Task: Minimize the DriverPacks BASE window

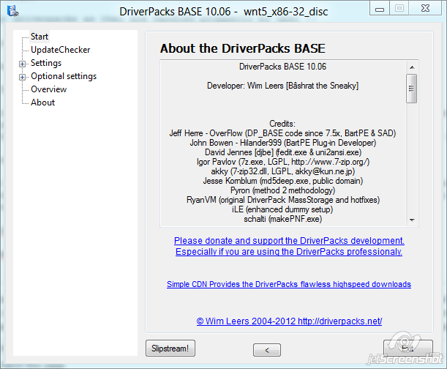Action: [x=380, y=9]
